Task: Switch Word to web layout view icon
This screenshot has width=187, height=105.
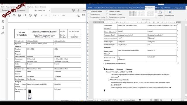Action: [161, 100]
